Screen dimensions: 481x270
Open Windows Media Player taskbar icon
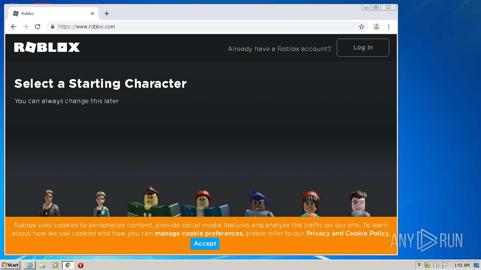click(x=55, y=265)
